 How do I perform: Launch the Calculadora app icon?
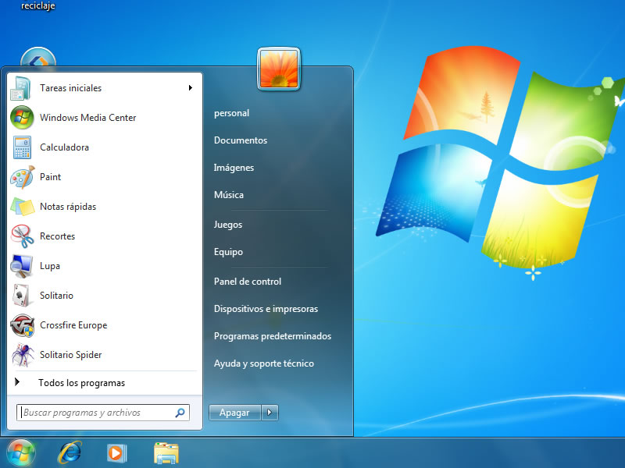point(23,147)
